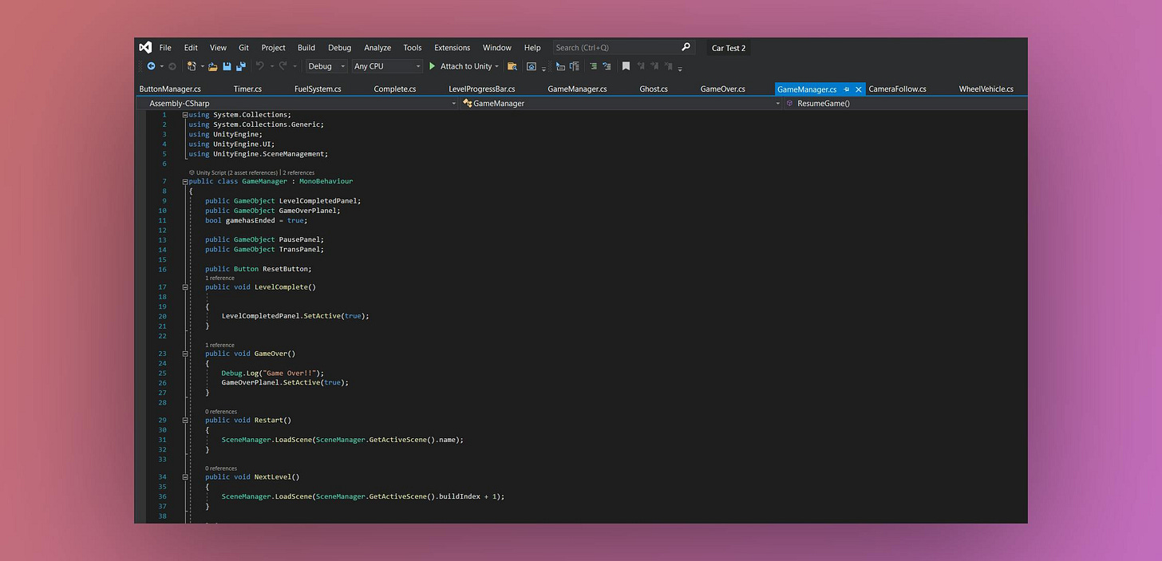Collapse the GameManager class with its expander
The image size is (1162, 561).
(185, 181)
